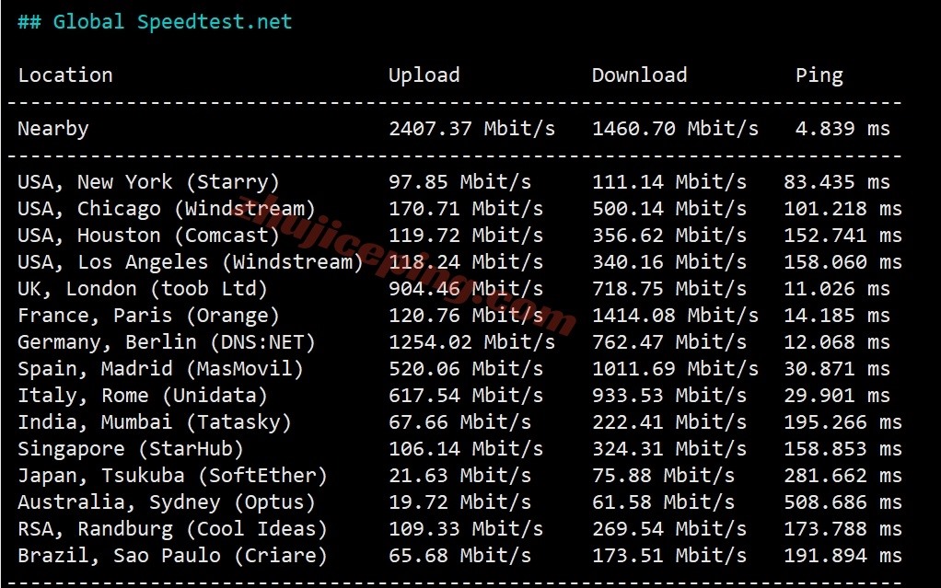Click USA, New York (Starry) entry
Screen dimensions: 941x588
point(149,182)
